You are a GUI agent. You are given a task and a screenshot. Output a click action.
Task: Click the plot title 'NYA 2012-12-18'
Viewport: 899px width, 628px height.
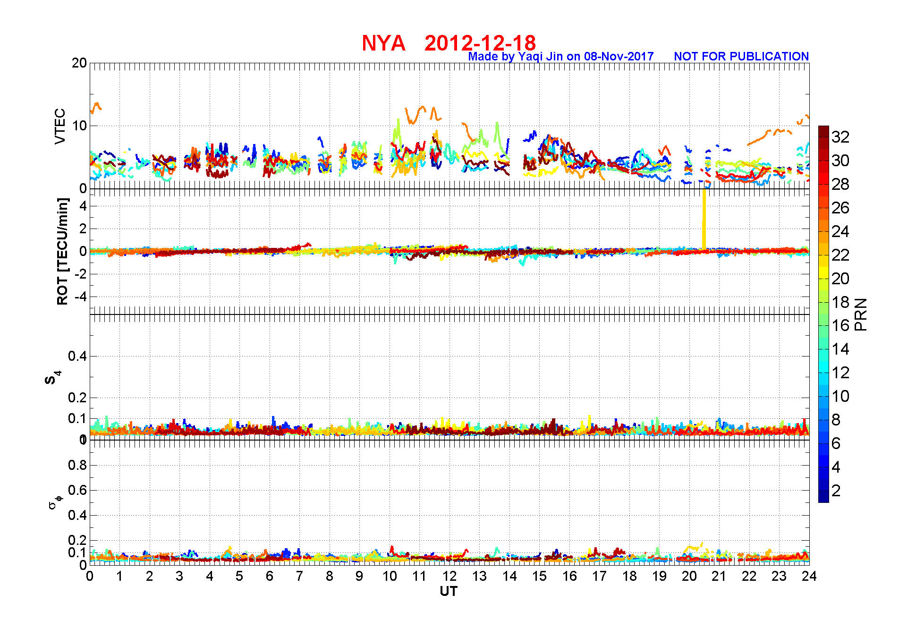click(x=449, y=43)
